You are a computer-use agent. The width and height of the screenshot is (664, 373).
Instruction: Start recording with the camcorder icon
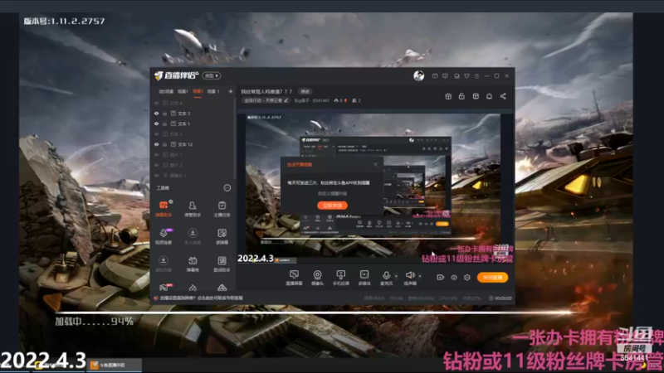(441, 278)
